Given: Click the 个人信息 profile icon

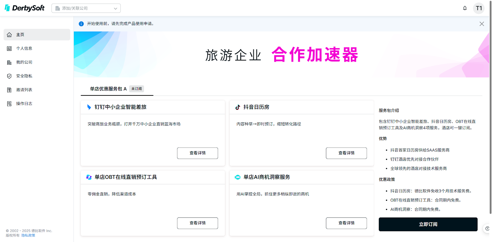Looking at the screenshot, I should [x=10, y=48].
